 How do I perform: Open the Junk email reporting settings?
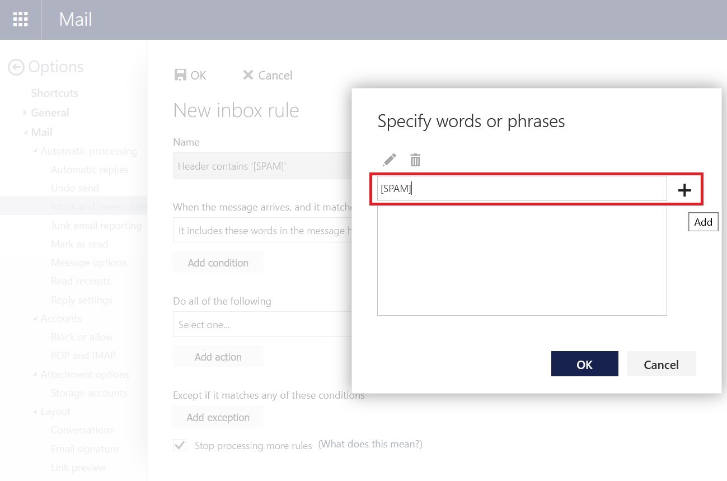click(96, 226)
